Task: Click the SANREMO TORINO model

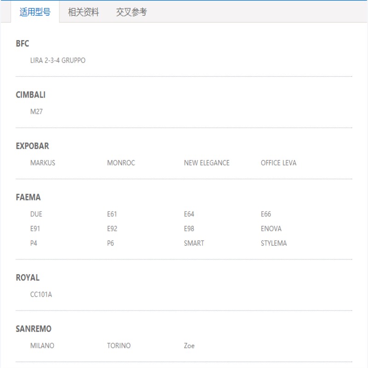Action: click(x=119, y=346)
